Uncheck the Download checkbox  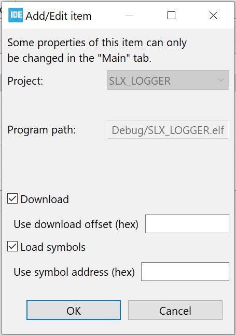pyautogui.click(x=12, y=198)
